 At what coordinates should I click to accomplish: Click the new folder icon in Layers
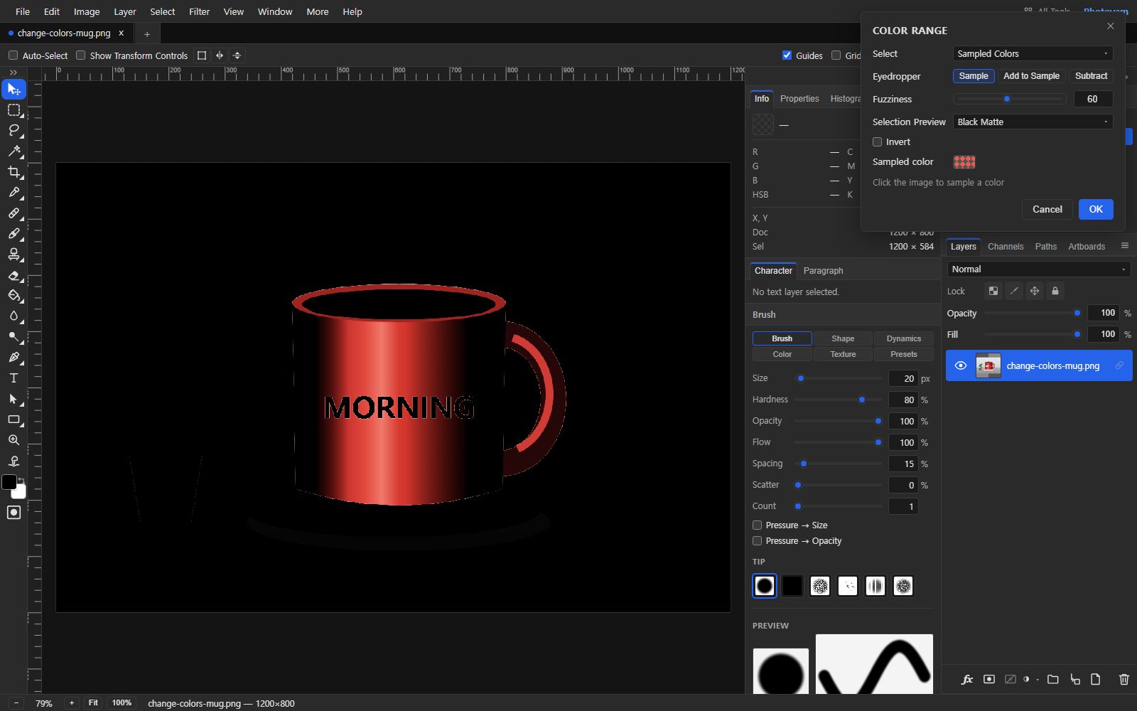[1052, 679]
